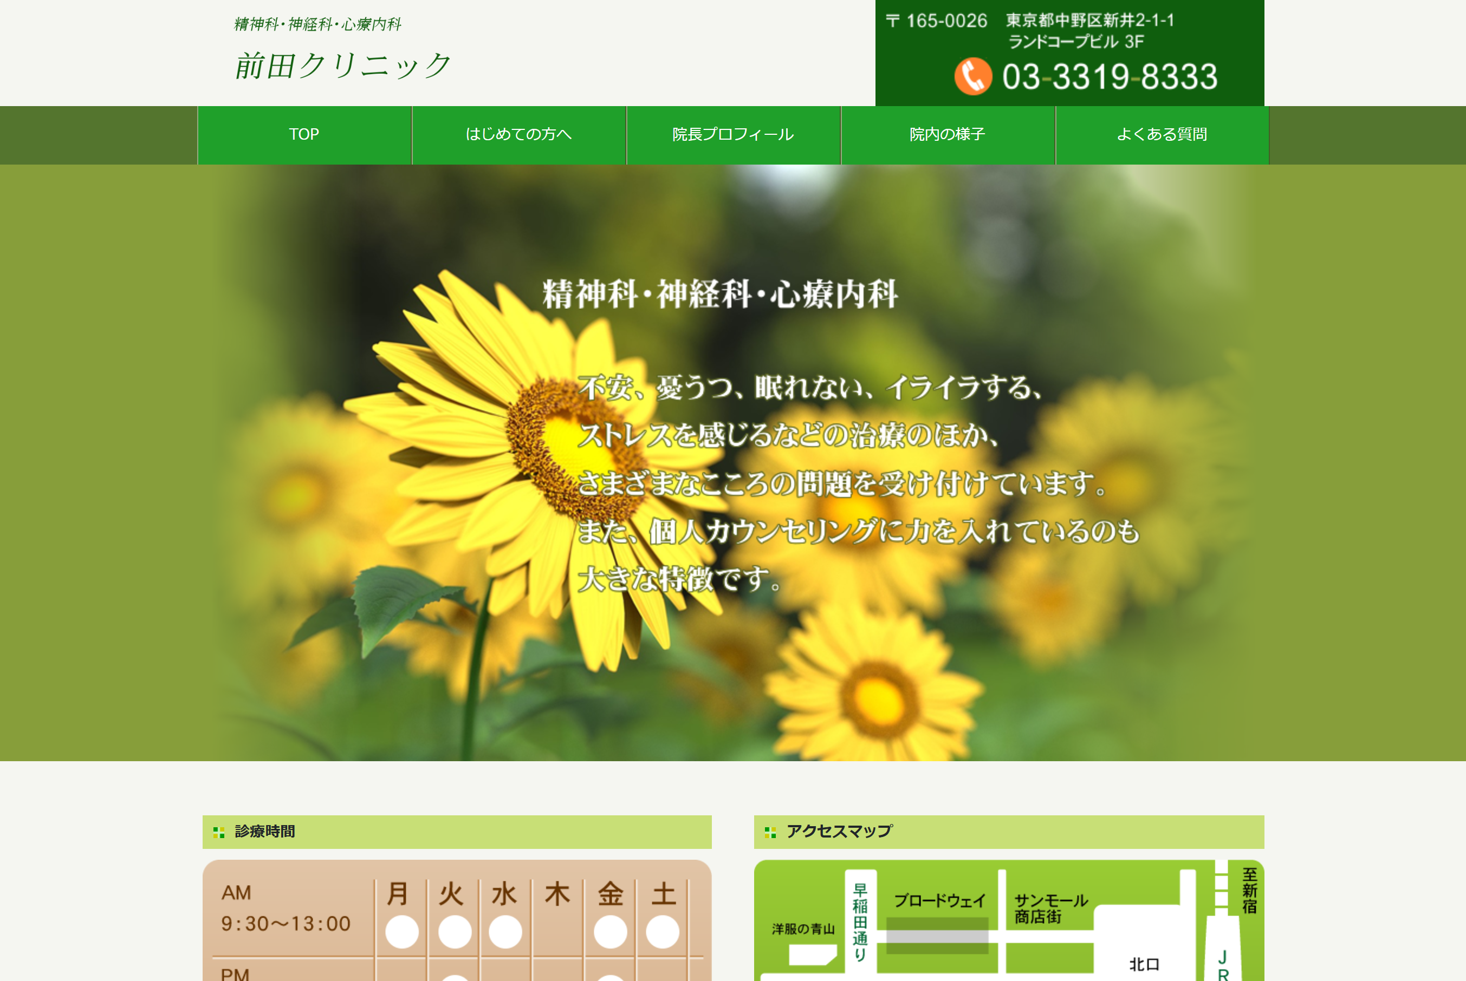The image size is (1466, 981).
Task: Click the 月 column header in schedule
Action: [398, 894]
